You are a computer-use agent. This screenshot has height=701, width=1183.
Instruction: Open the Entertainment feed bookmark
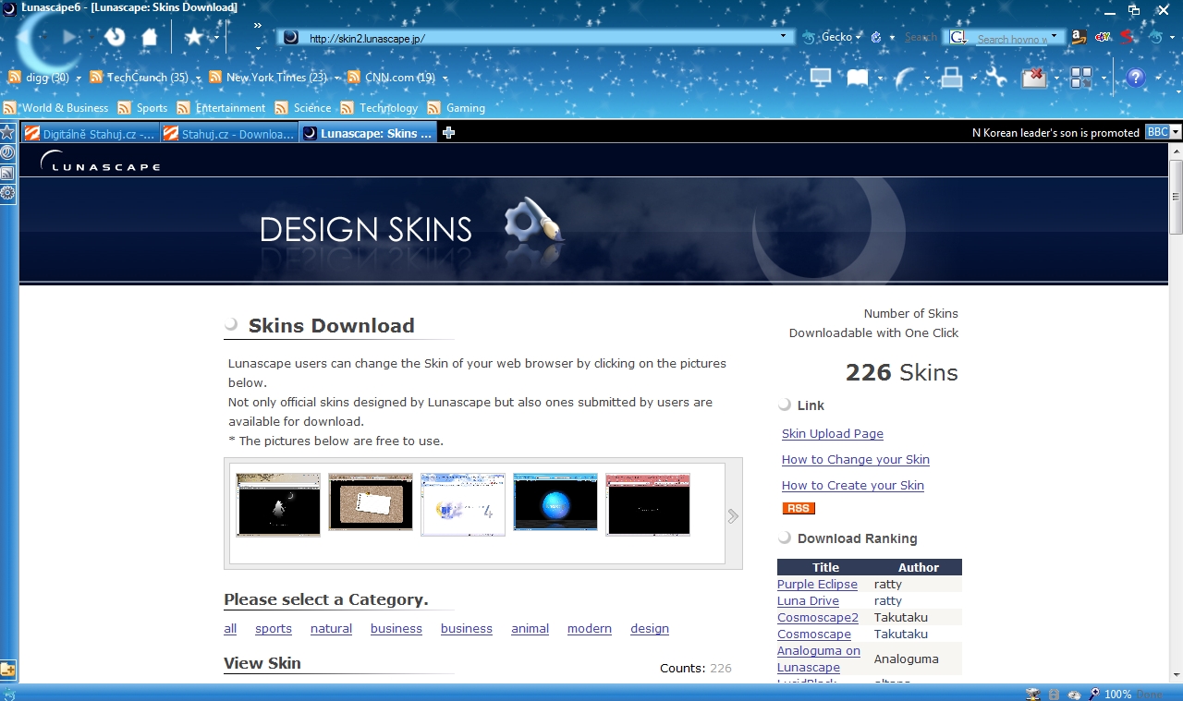[222, 108]
